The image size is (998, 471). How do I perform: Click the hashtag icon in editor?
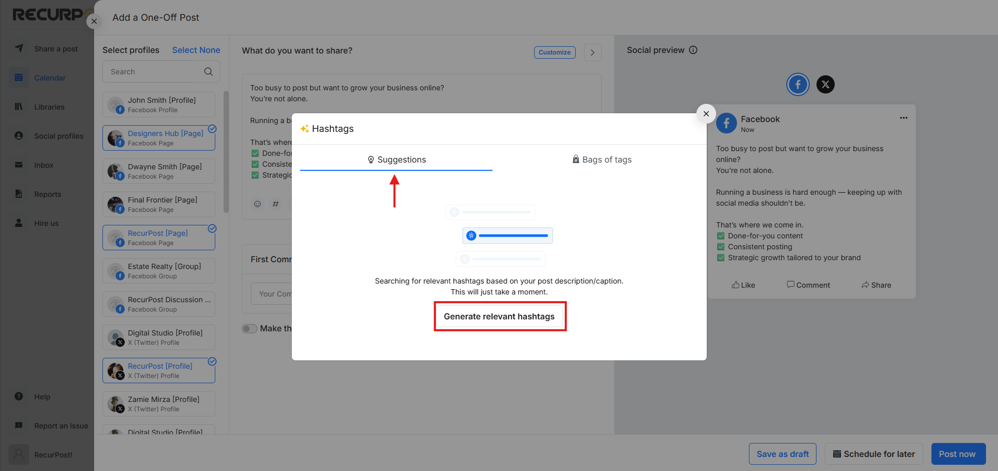pos(276,204)
